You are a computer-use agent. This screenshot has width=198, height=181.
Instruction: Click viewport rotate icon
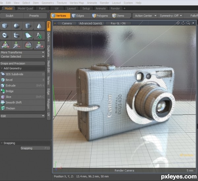183,23
